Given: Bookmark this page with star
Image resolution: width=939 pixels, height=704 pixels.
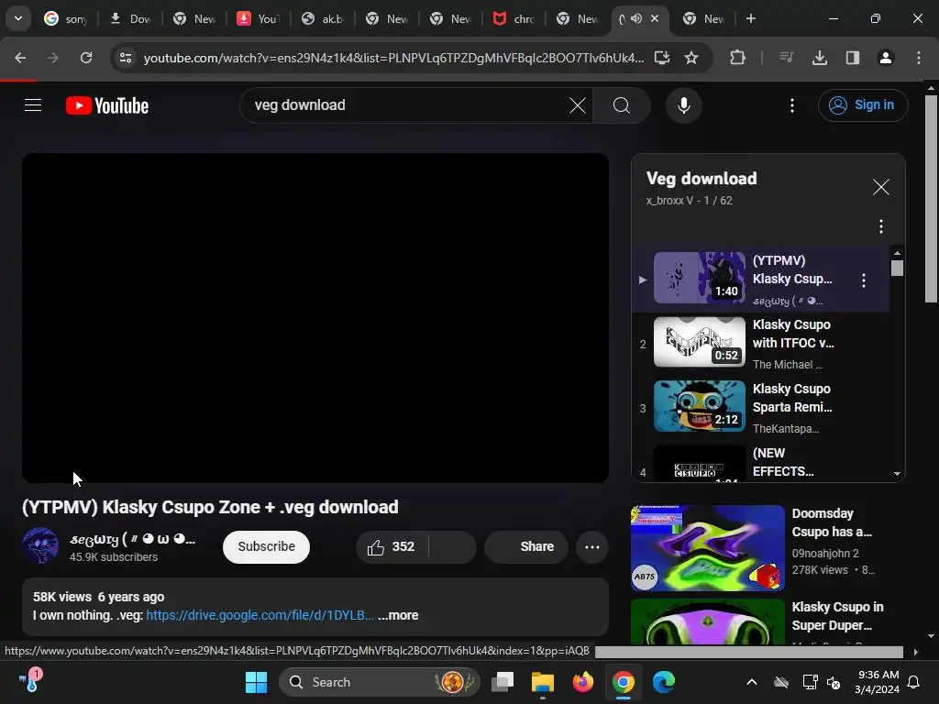Looking at the screenshot, I should (x=691, y=58).
